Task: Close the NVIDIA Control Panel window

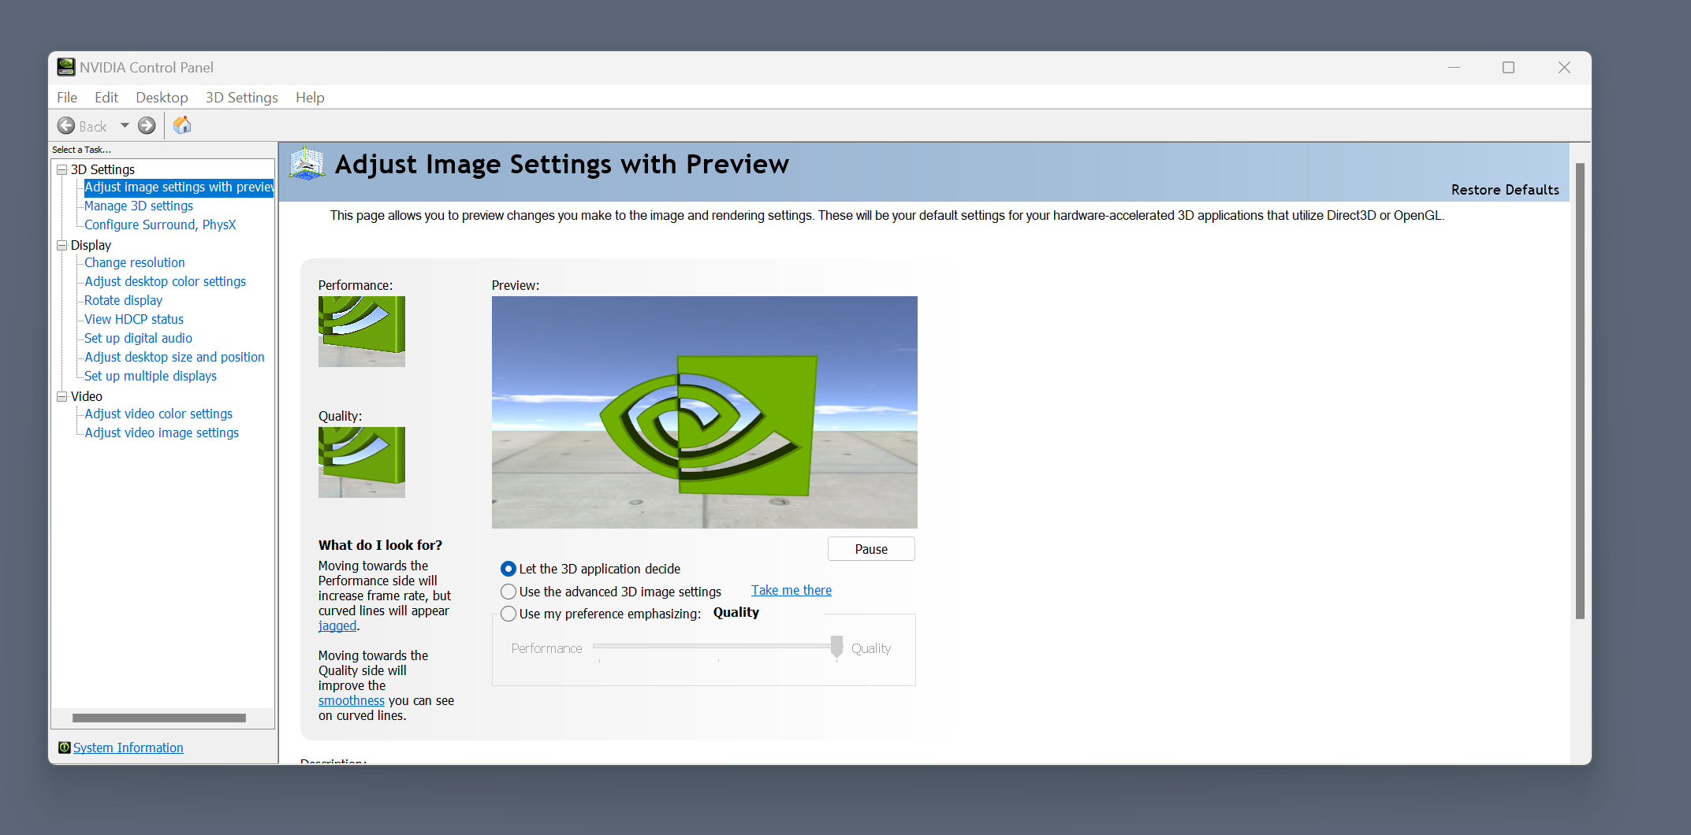Action: 1564,68
